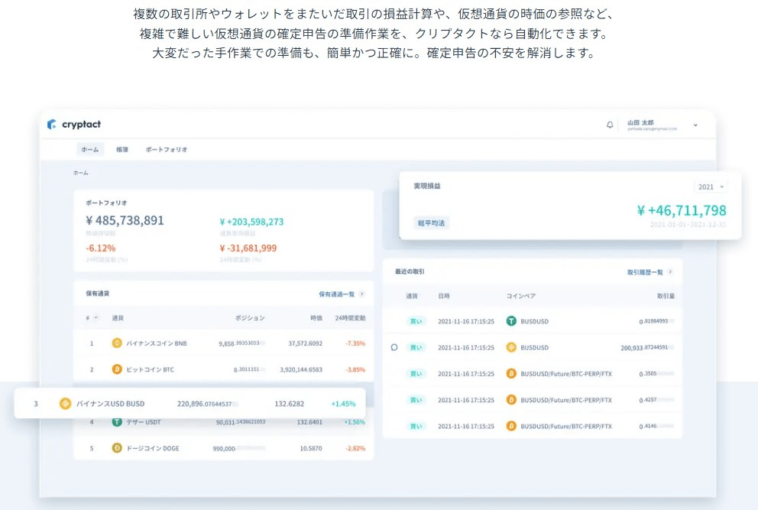758x510 pixels.
Task: Click the 実現損益 card title
Action: 427,186
